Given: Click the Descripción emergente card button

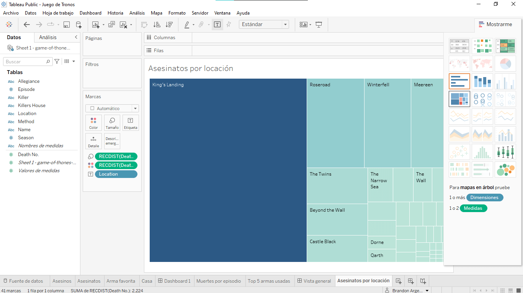Looking at the screenshot, I should tap(112, 141).
